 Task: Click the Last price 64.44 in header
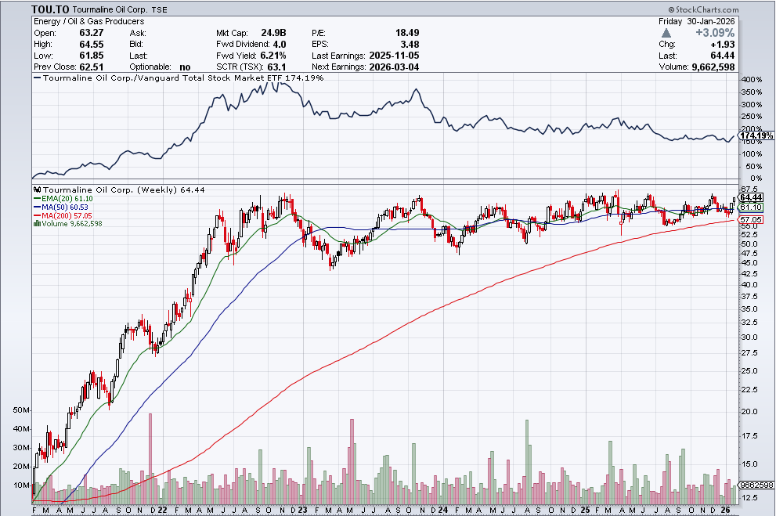pos(723,56)
